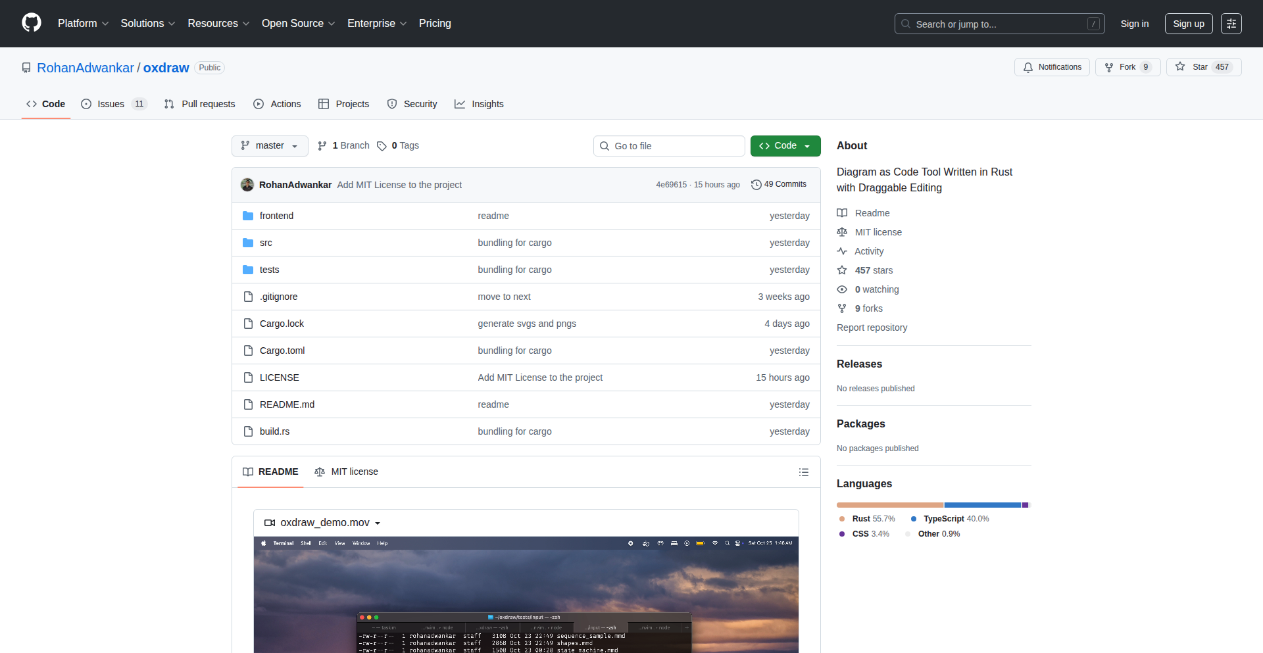Click the GitHub home logo
Image resolution: width=1263 pixels, height=653 pixels.
[30, 23]
